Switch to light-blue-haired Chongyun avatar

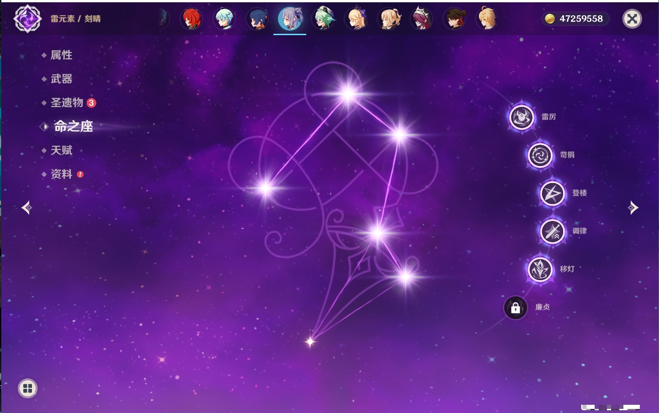pyautogui.click(x=225, y=19)
